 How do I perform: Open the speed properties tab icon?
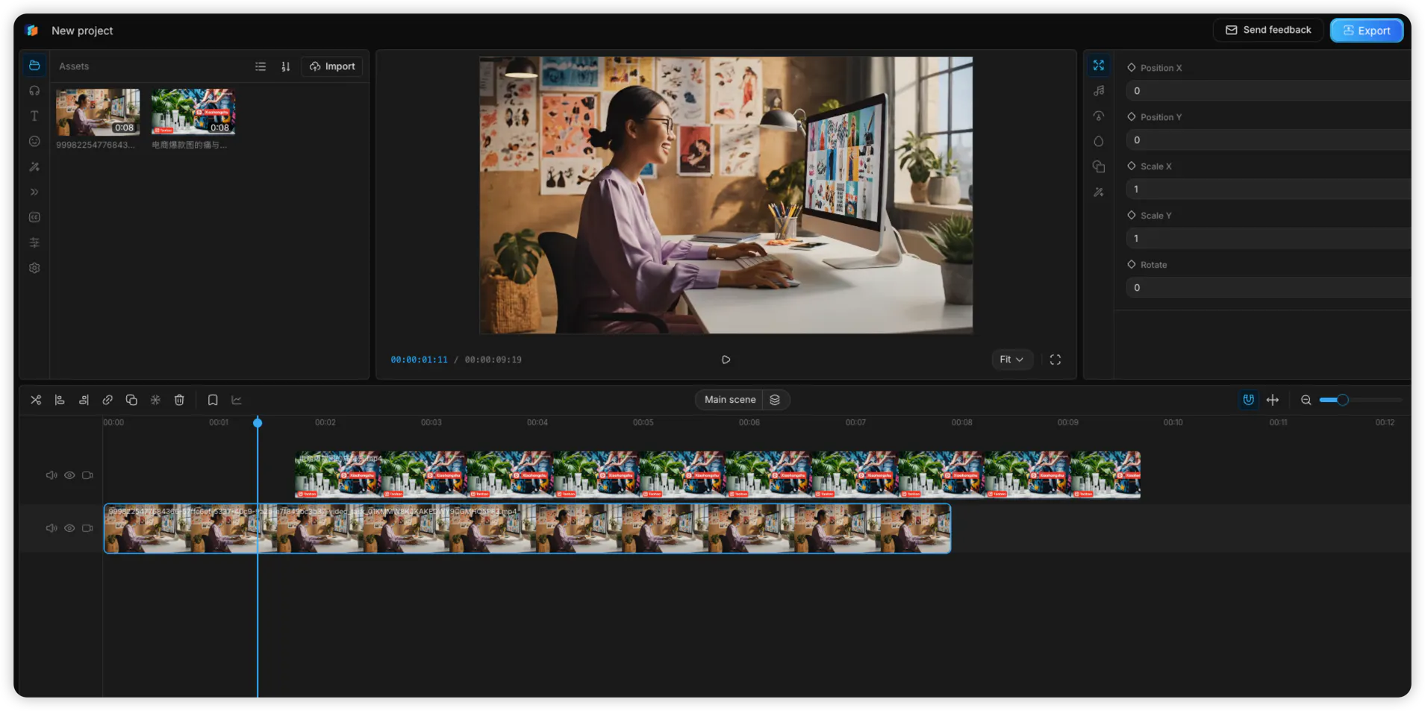point(1099,116)
